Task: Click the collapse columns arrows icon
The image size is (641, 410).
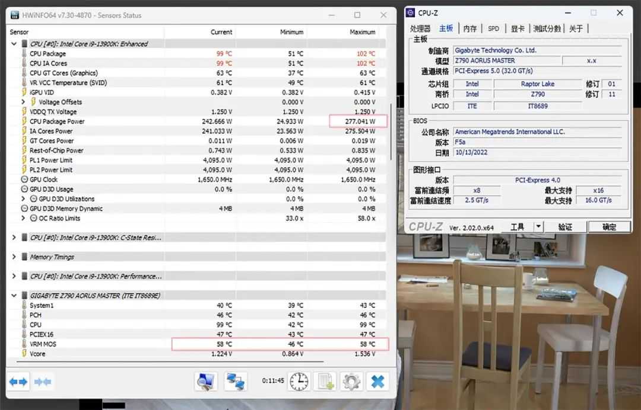Action: pyautogui.click(x=43, y=382)
